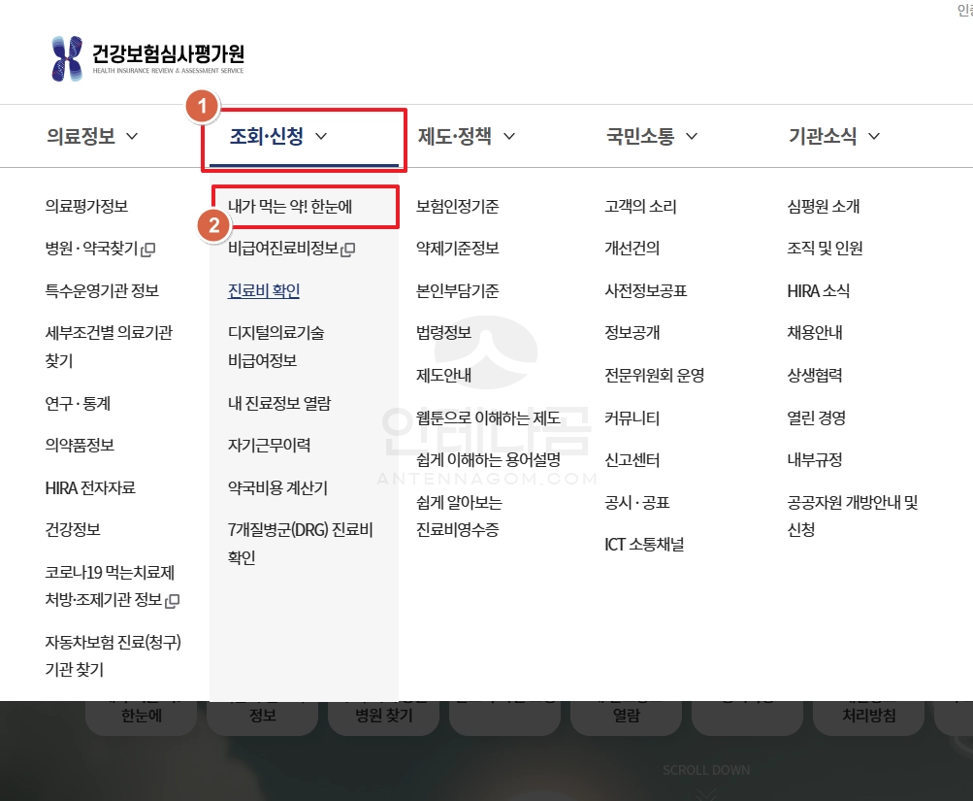Open 법령정보 link
Screen dimensions: 973x801
click(x=443, y=333)
